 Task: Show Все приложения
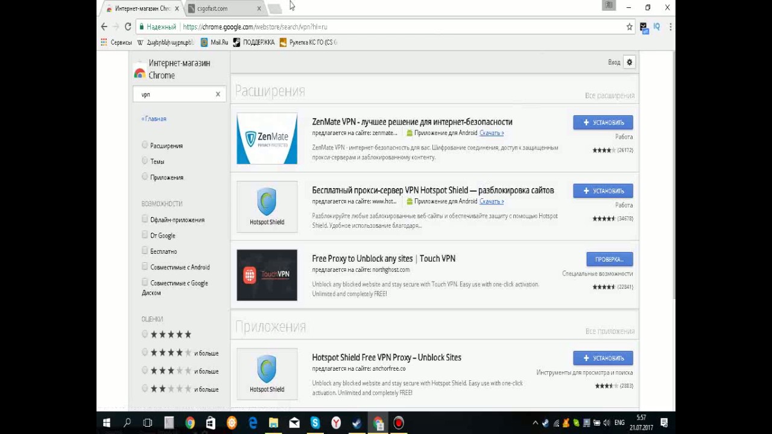(610, 331)
